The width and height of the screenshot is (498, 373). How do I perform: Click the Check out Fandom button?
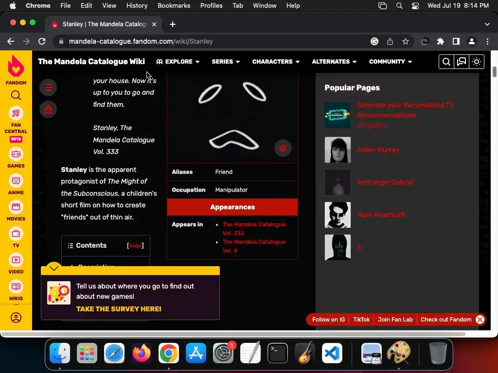pyautogui.click(x=446, y=320)
